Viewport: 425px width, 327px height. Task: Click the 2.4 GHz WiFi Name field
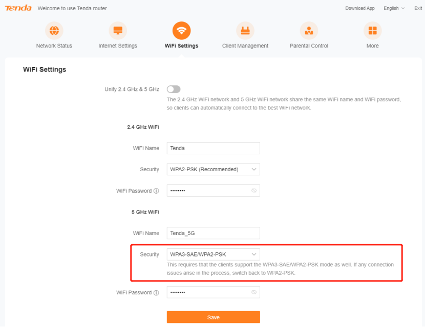pos(213,148)
